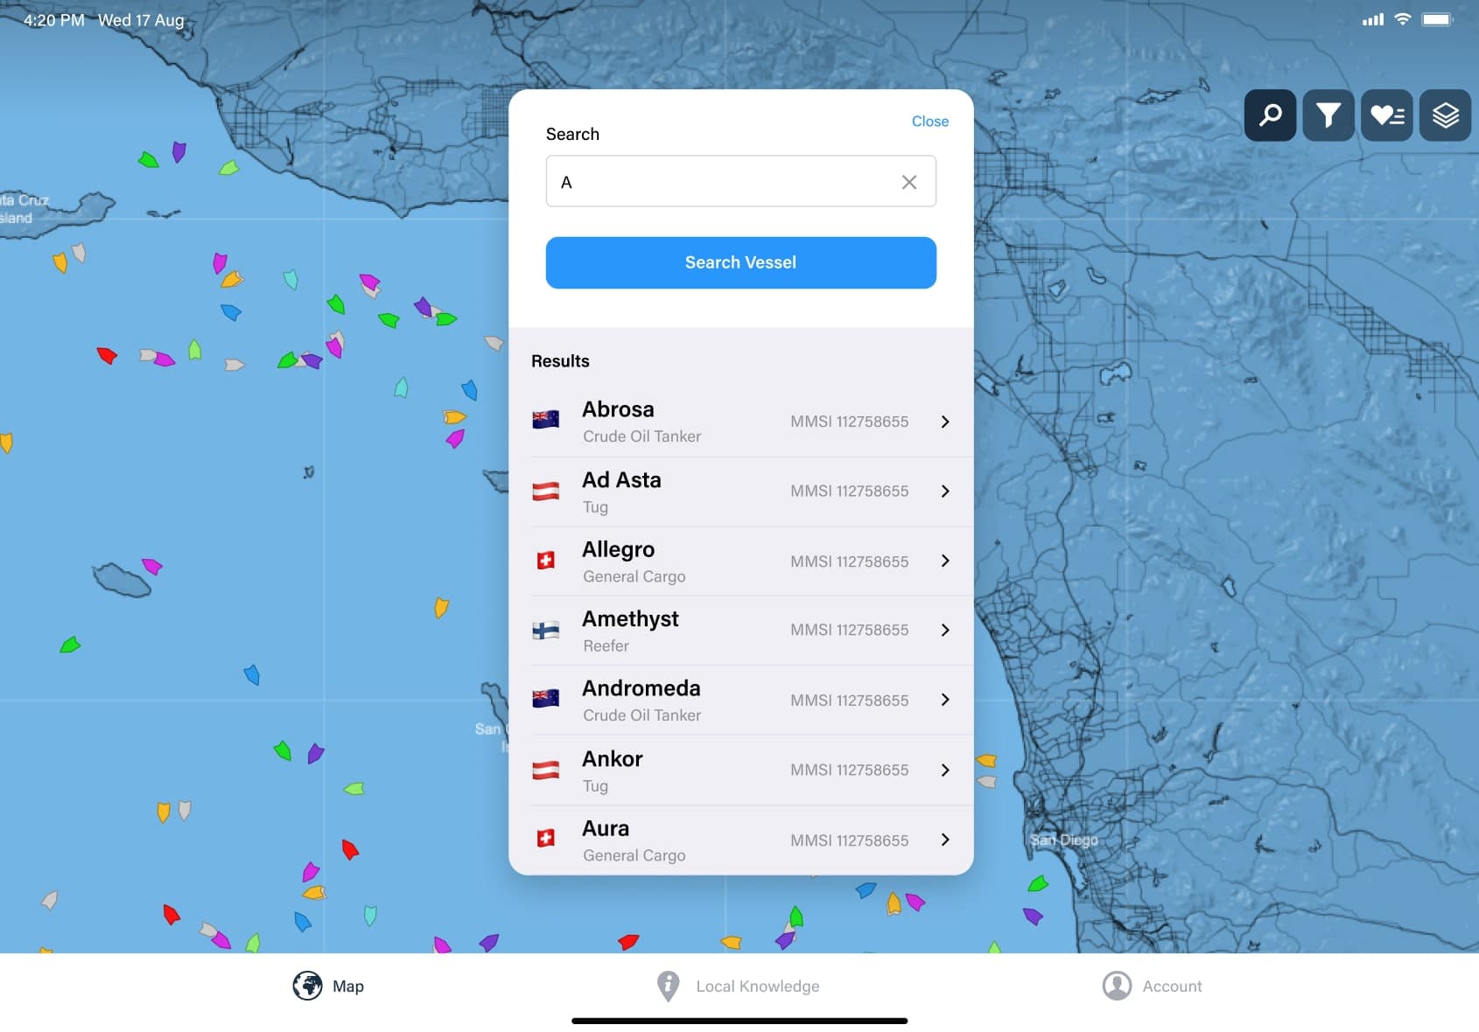Screen dimensions: 1479x1032
Task: Open the vessel filter funnel icon
Action: click(1328, 115)
